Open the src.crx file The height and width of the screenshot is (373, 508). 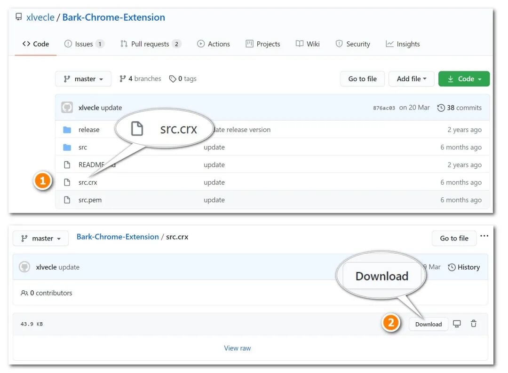point(87,182)
